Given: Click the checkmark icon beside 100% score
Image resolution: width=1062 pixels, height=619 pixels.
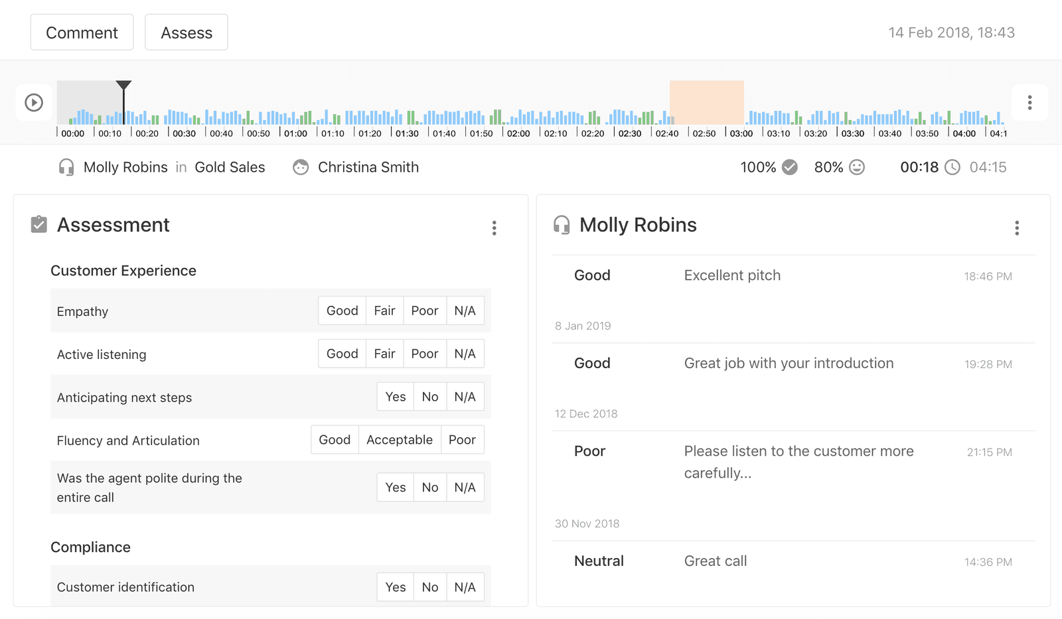Looking at the screenshot, I should pos(789,167).
